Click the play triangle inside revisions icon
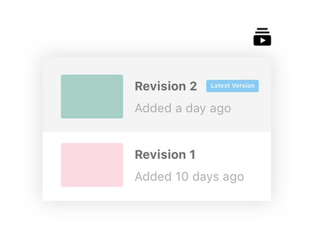 click(x=263, y=40)
